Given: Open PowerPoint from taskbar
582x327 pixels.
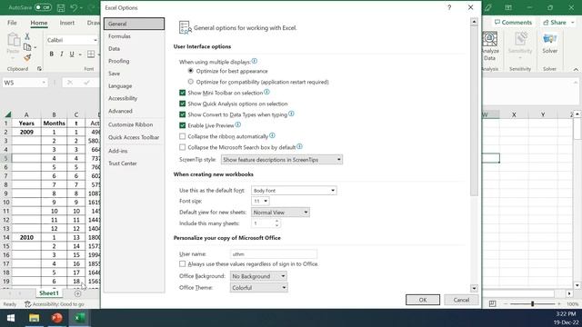Looking at the screenshot, I should tap(56, 318).
